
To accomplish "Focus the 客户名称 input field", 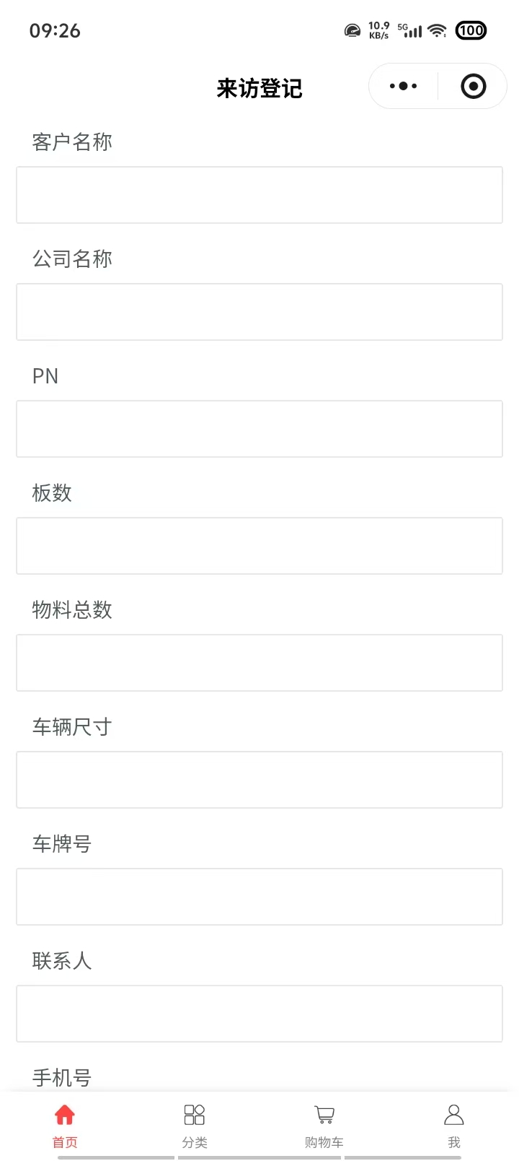I will click(x=259, y=195).
